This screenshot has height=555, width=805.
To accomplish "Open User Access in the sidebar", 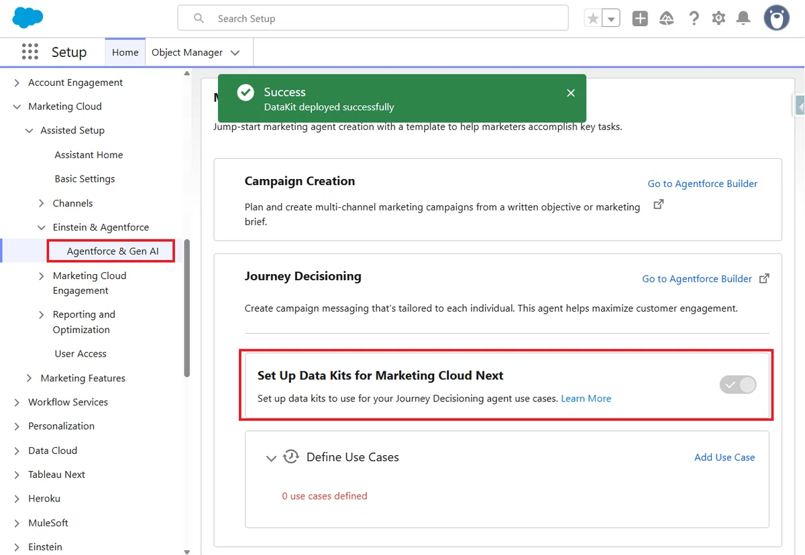I will click(x=80, y=354).
